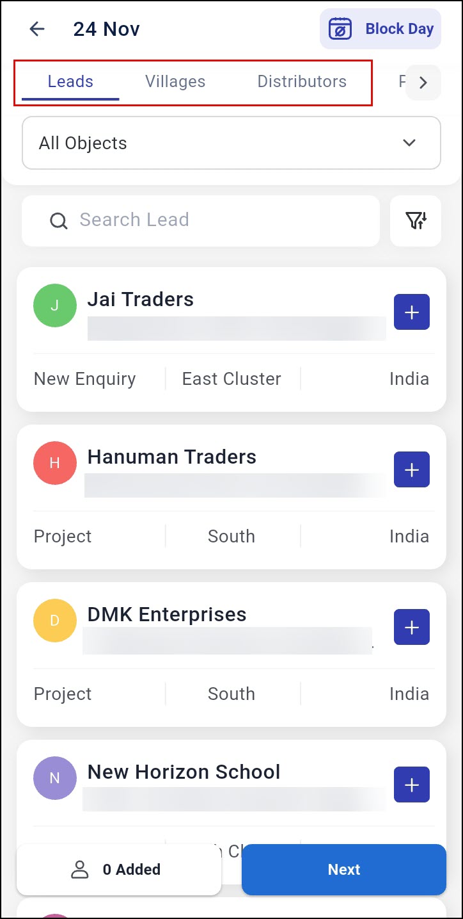Add Hanuman Traders with plus button
This screenshot has height=919, width=463.
pyautogui.click(x=412, y=470)
